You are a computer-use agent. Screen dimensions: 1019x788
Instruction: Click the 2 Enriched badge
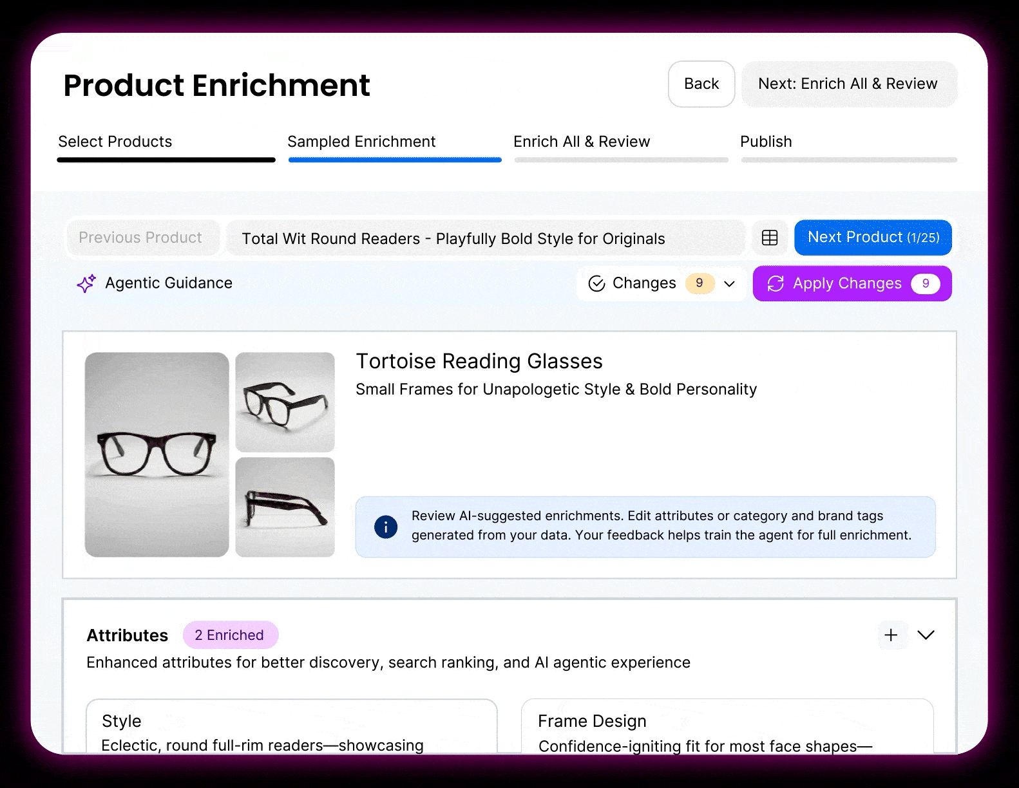(231, 635)
